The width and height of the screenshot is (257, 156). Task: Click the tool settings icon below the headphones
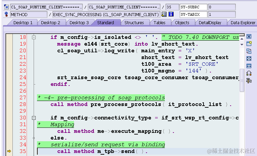(249, 81)
